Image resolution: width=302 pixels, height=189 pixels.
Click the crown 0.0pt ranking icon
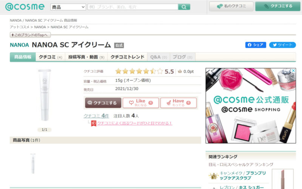click(x=180, y=71)
